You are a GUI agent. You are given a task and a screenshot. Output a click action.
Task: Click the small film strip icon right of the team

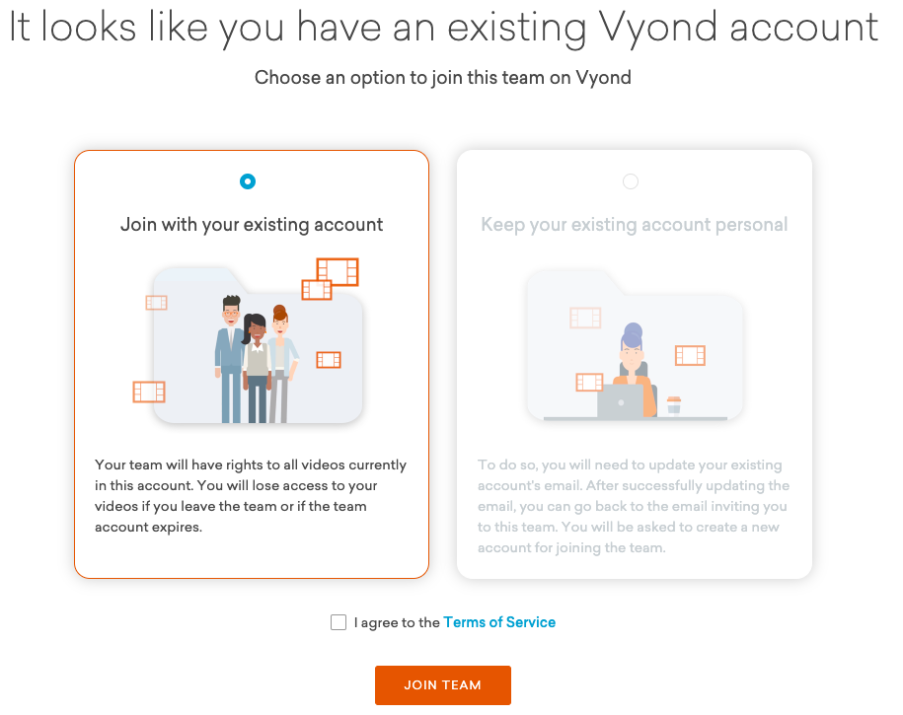[329, 360]
